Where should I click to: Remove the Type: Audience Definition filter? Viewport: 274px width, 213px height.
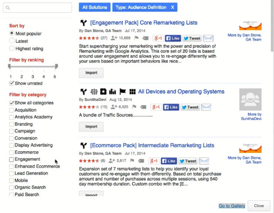point(173,7)
